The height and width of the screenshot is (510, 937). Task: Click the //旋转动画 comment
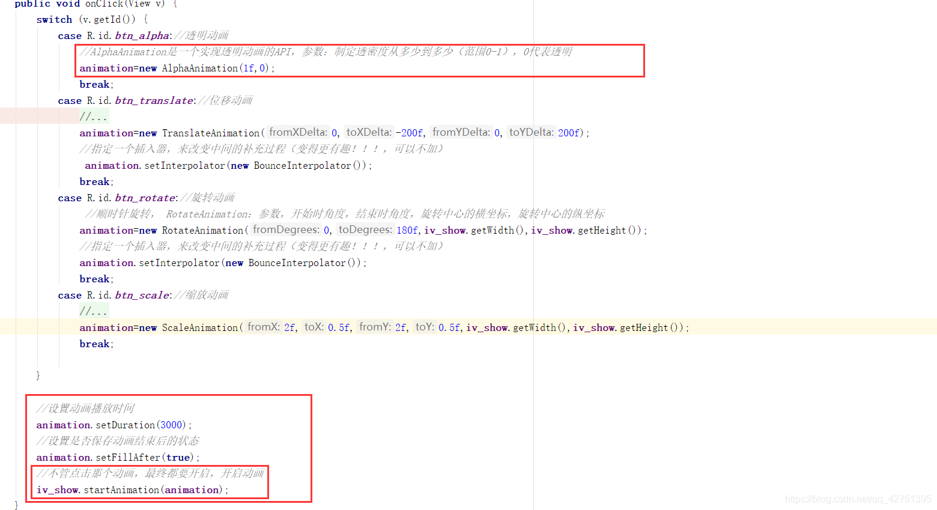coord(207,198)
